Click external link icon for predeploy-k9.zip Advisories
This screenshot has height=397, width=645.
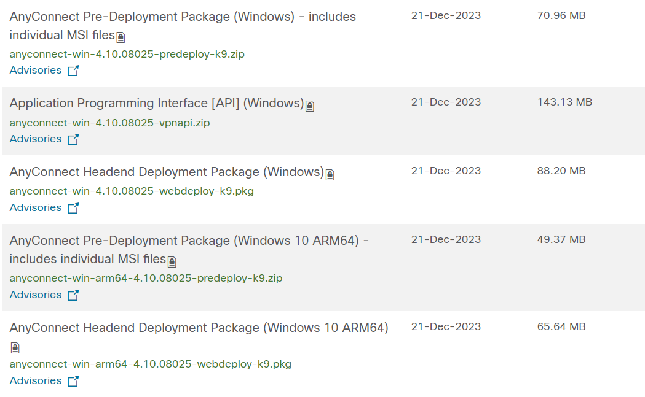(73, 71)
